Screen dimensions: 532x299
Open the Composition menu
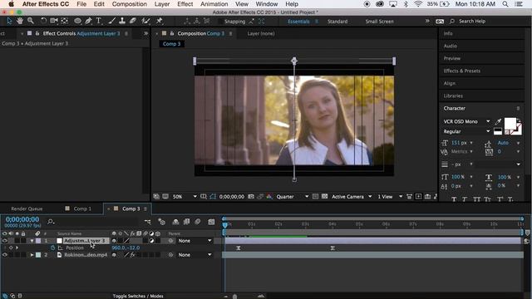click(x=130, y=4)
